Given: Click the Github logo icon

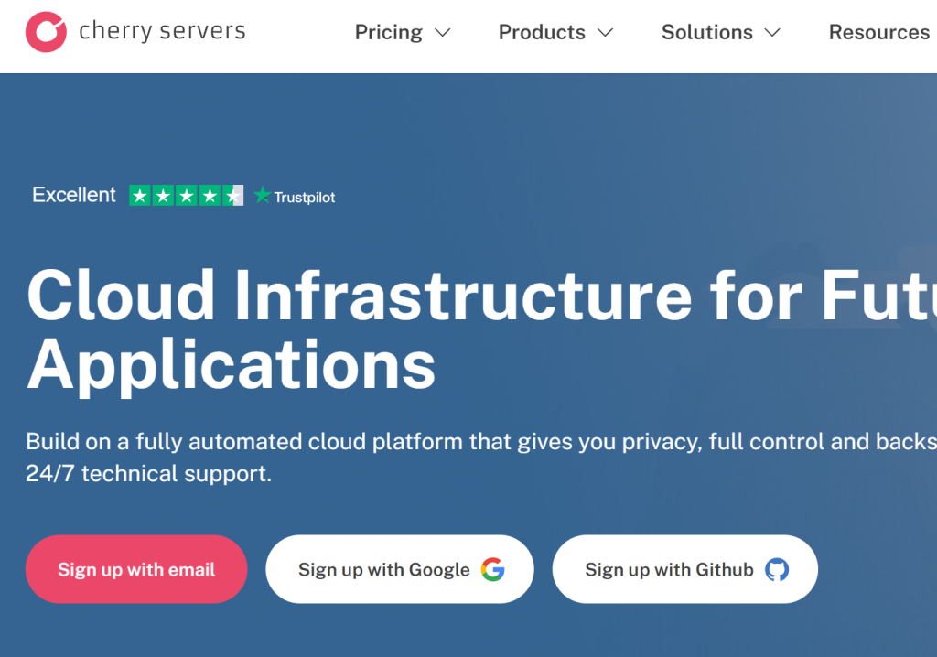Looking at the screenshot, I should 777,570.
